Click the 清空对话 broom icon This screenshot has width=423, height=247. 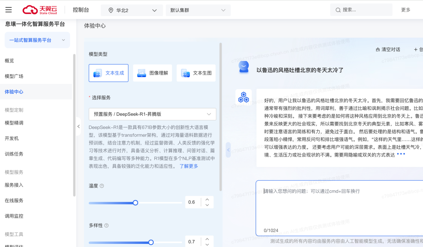pyautogui.click(x=378, y=50)
